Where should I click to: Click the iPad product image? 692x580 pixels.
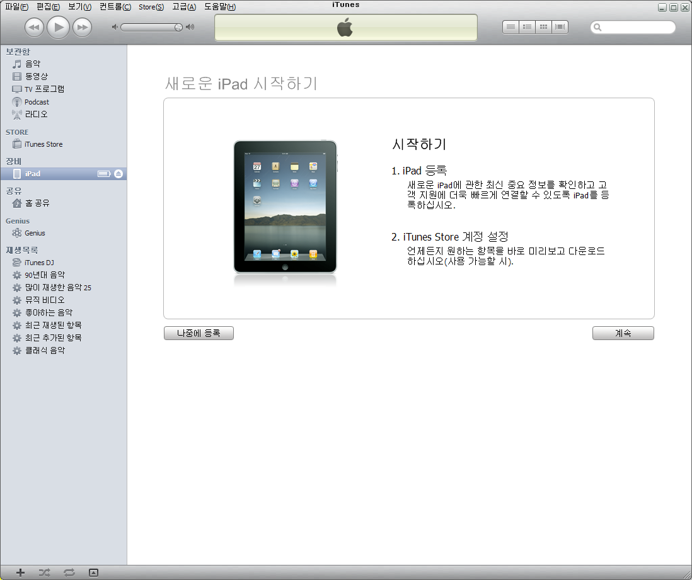click(x=285, y=207)
